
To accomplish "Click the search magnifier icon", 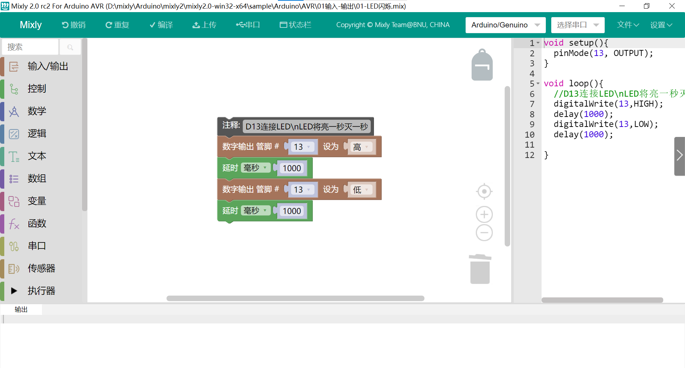I will (x=70, y=47).
